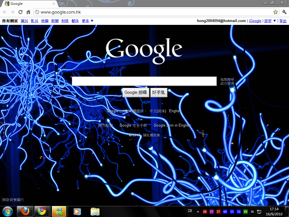
Task: Select 所有網頁 in the top bar
Action: pyautogui.click(x=10, y=21)
